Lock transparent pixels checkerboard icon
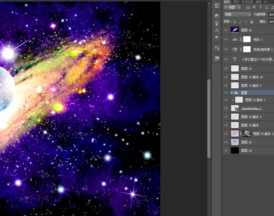 [x=235, y=22]
